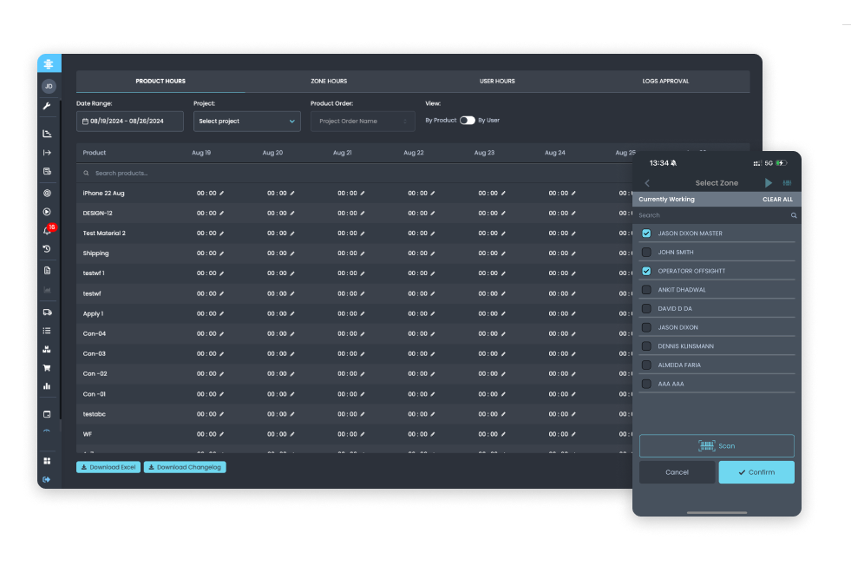Open notifications bell with red badge

[x=49, y=230]
